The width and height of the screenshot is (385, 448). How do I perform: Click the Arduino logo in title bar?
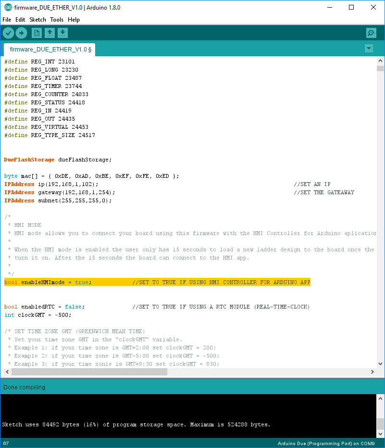click(8, 7)
